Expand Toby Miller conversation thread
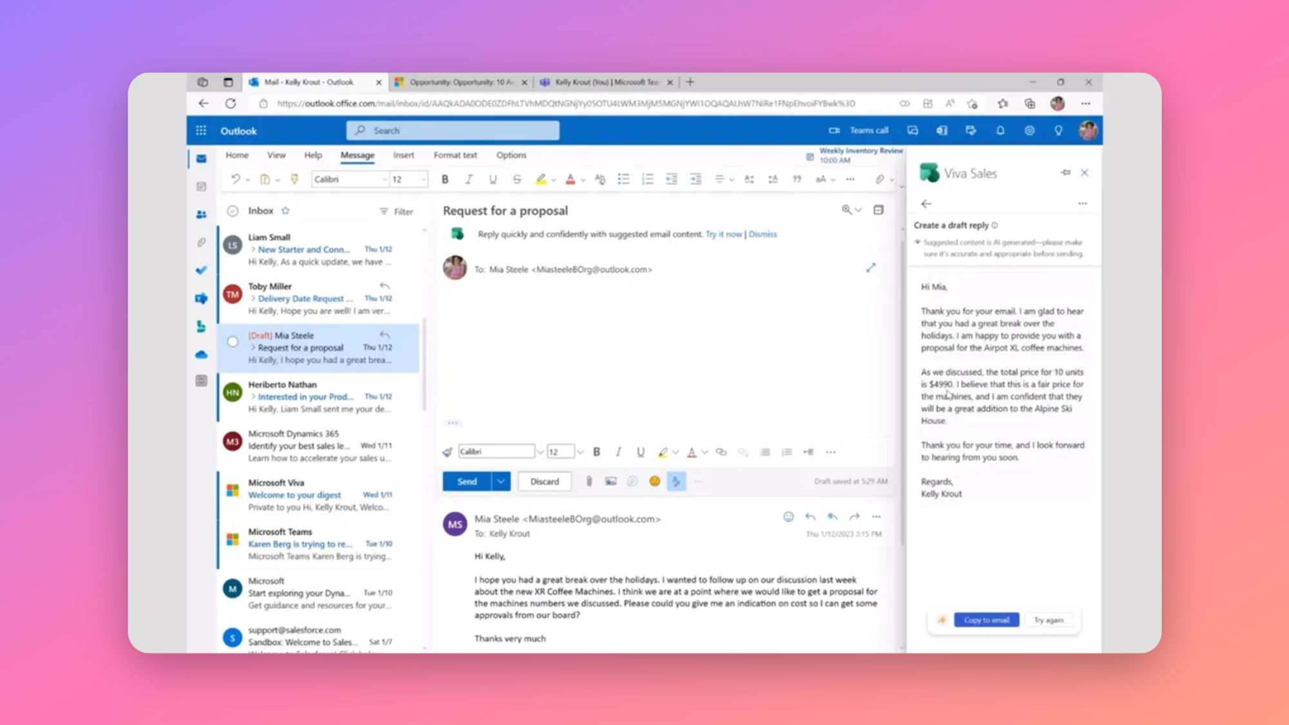The width and height of the screenshot is (1289, 725). pyautogui.click(x=253, y=299)
